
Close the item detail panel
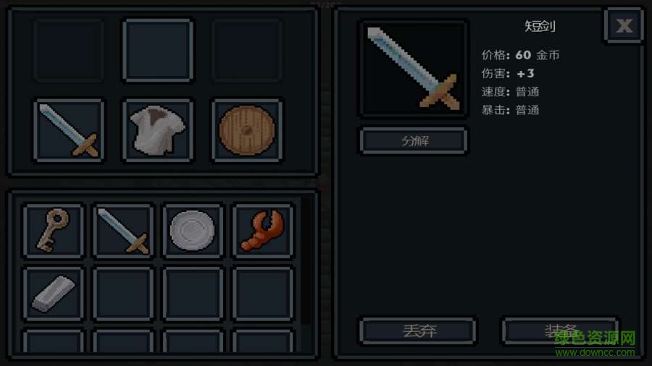point(624,26)
